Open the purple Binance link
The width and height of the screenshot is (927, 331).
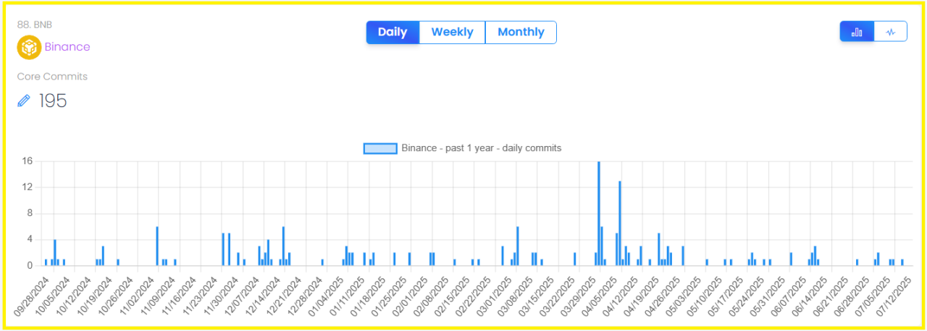[x=67, y=47]
